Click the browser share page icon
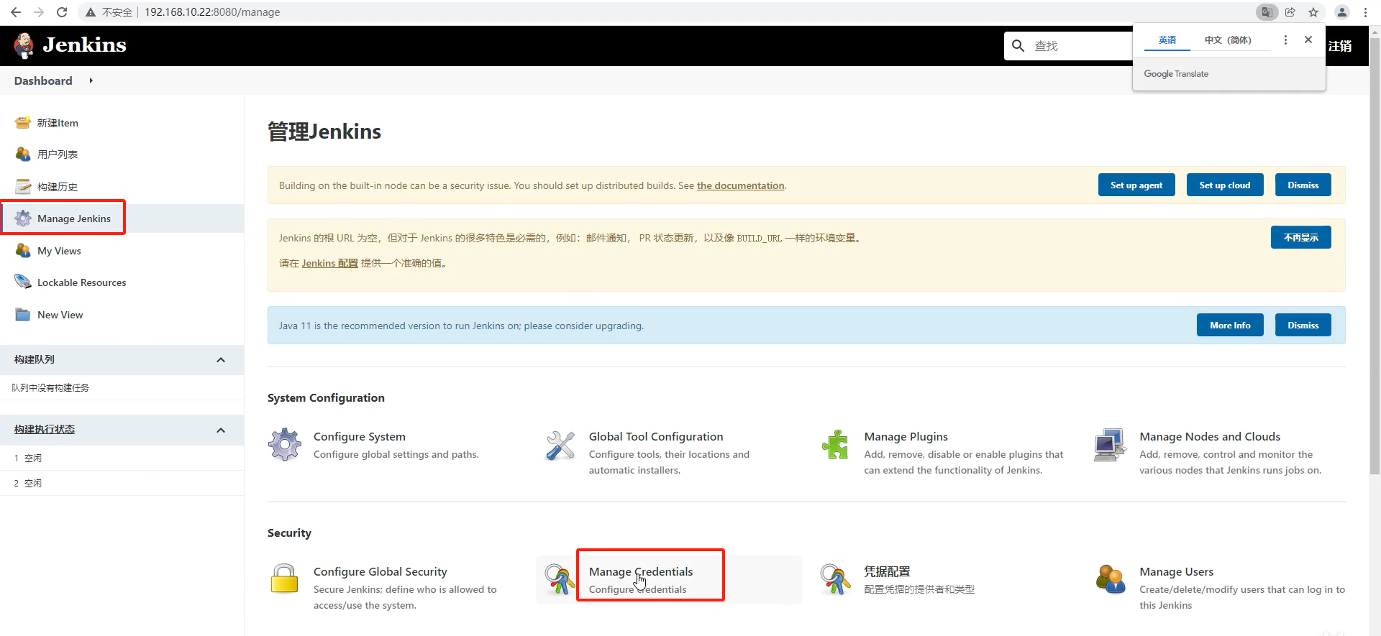The height and width of the screenshot is (636, 1381). pos(1290,12)
